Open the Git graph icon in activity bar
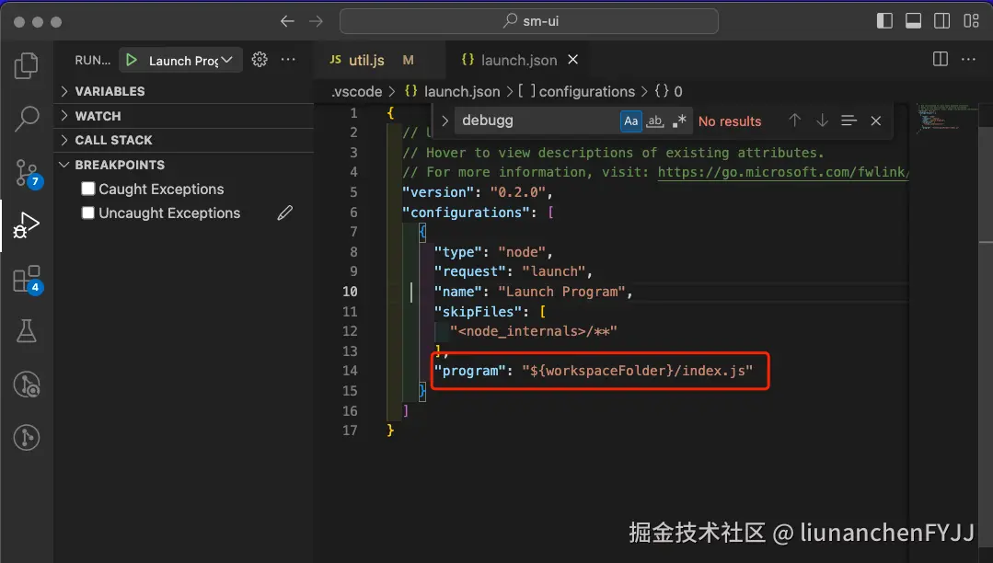 pos(26,437)
